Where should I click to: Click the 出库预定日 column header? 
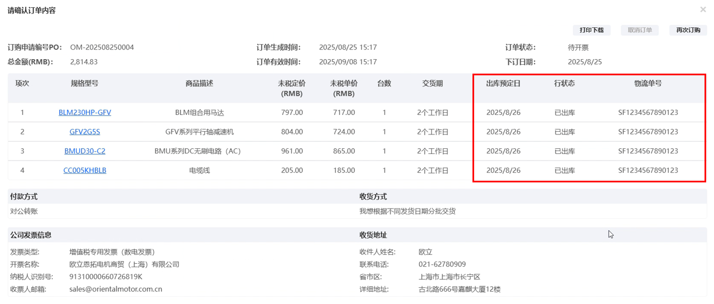click(503, 84)
